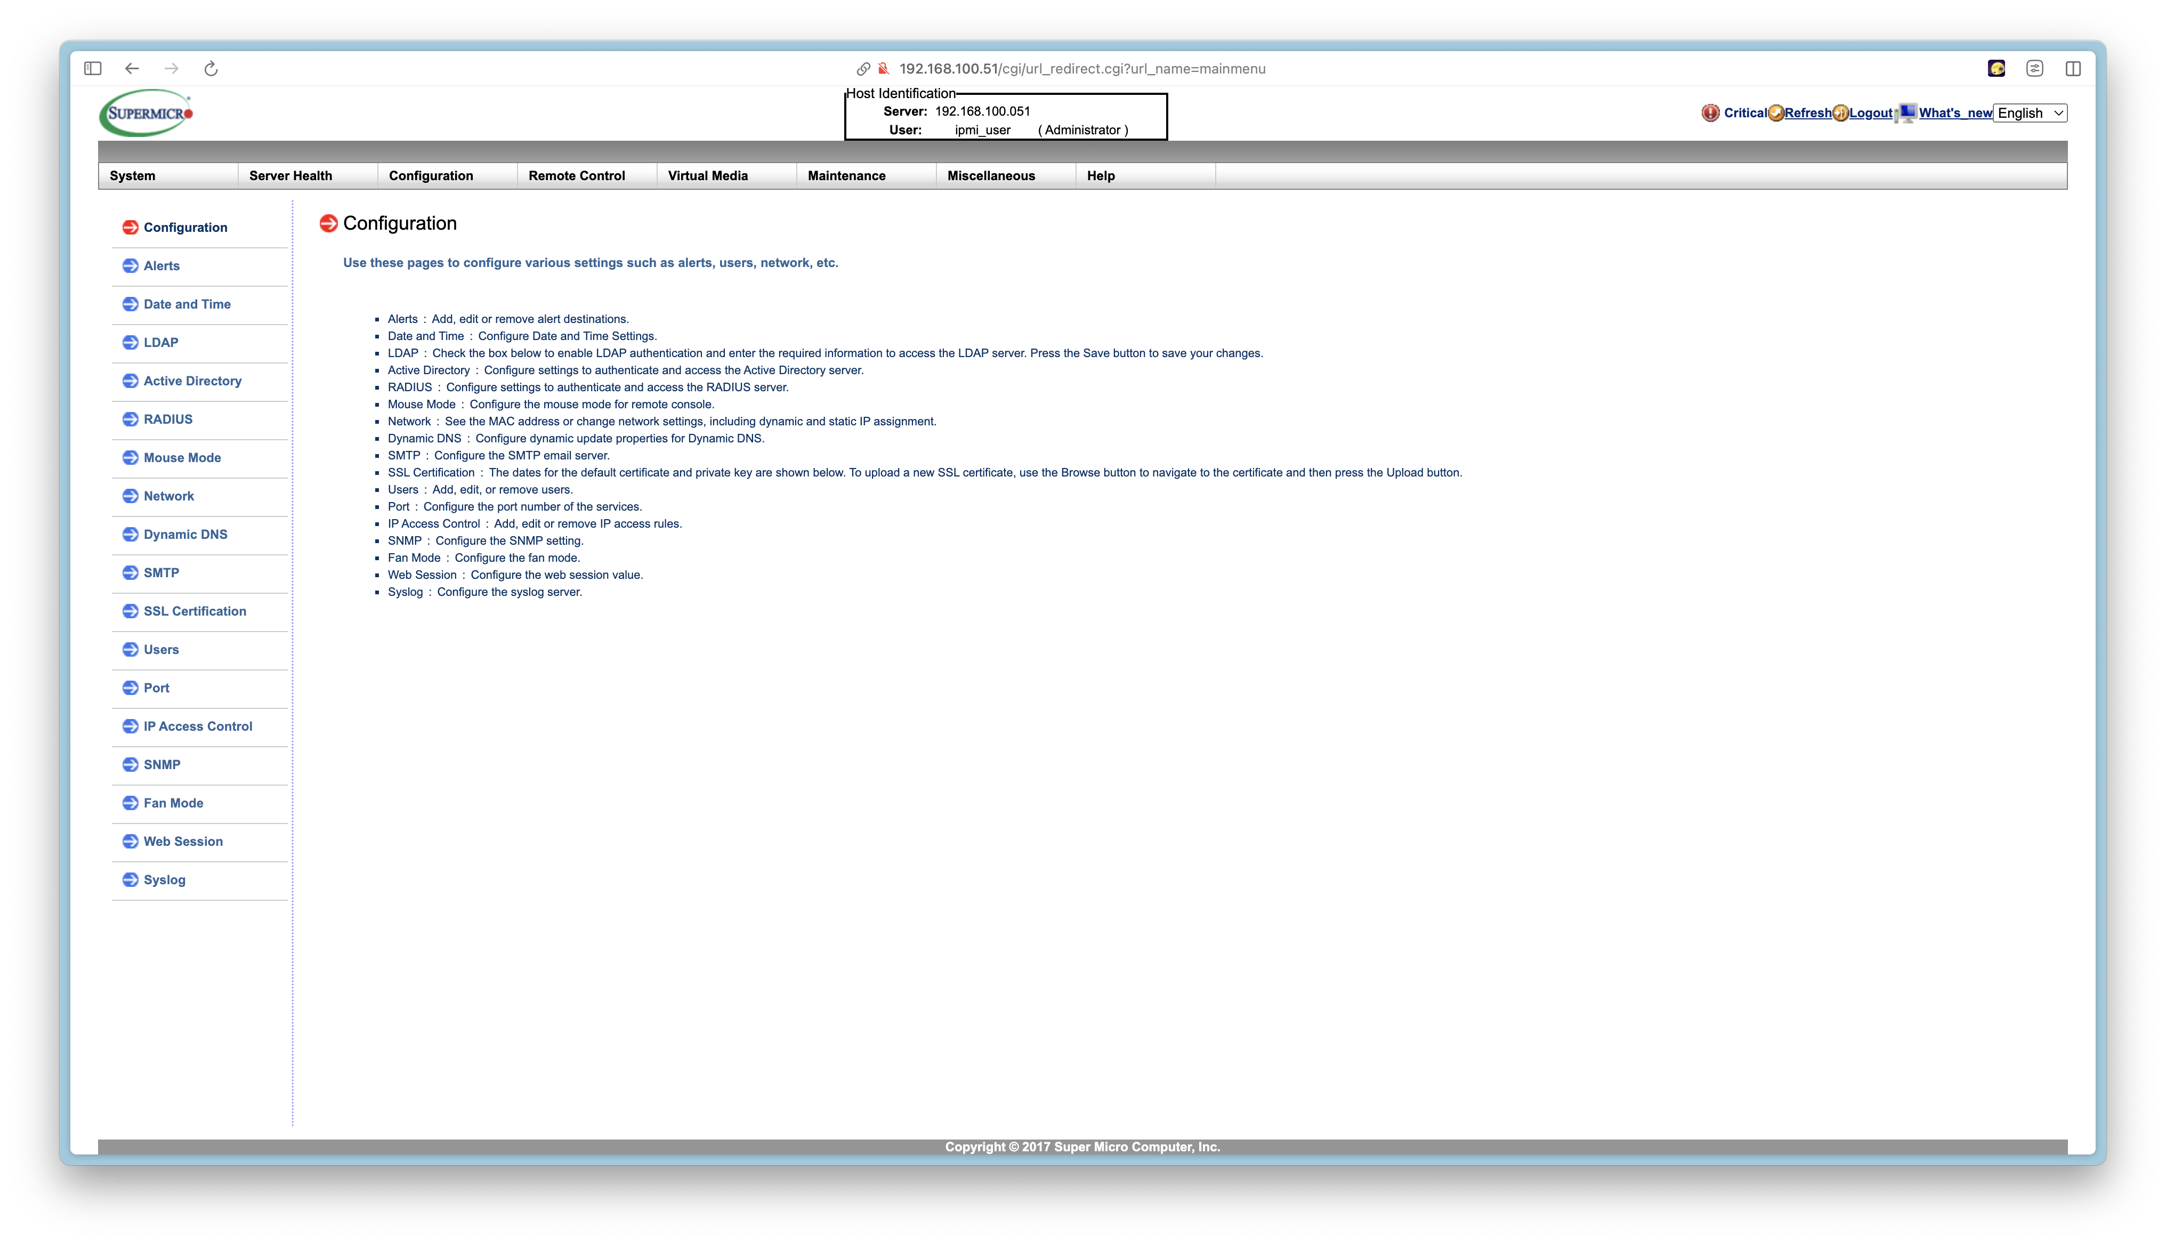Click the 'Fan Mode : Configure the fan mode.' line
The height and width of the screenshot is (1244, 2166).
(483, 558)
